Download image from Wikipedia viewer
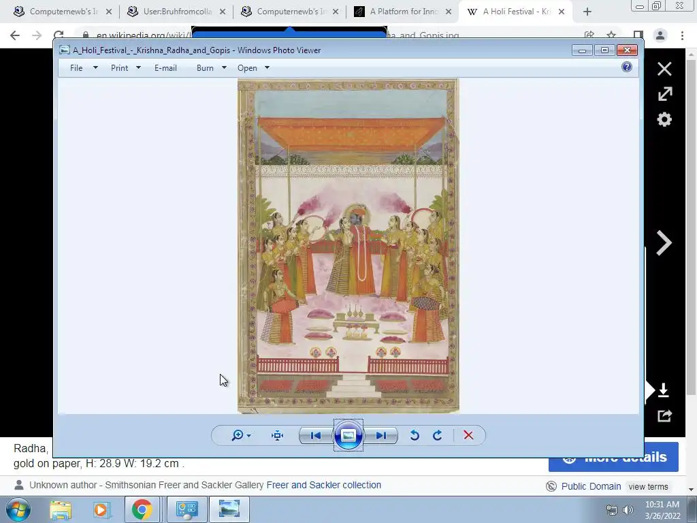This screenshot has width=697, height=523. (663, 390)
